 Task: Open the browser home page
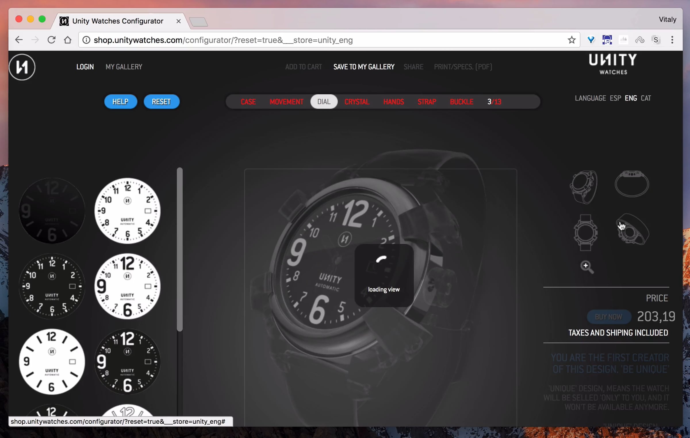coord(68,40)
